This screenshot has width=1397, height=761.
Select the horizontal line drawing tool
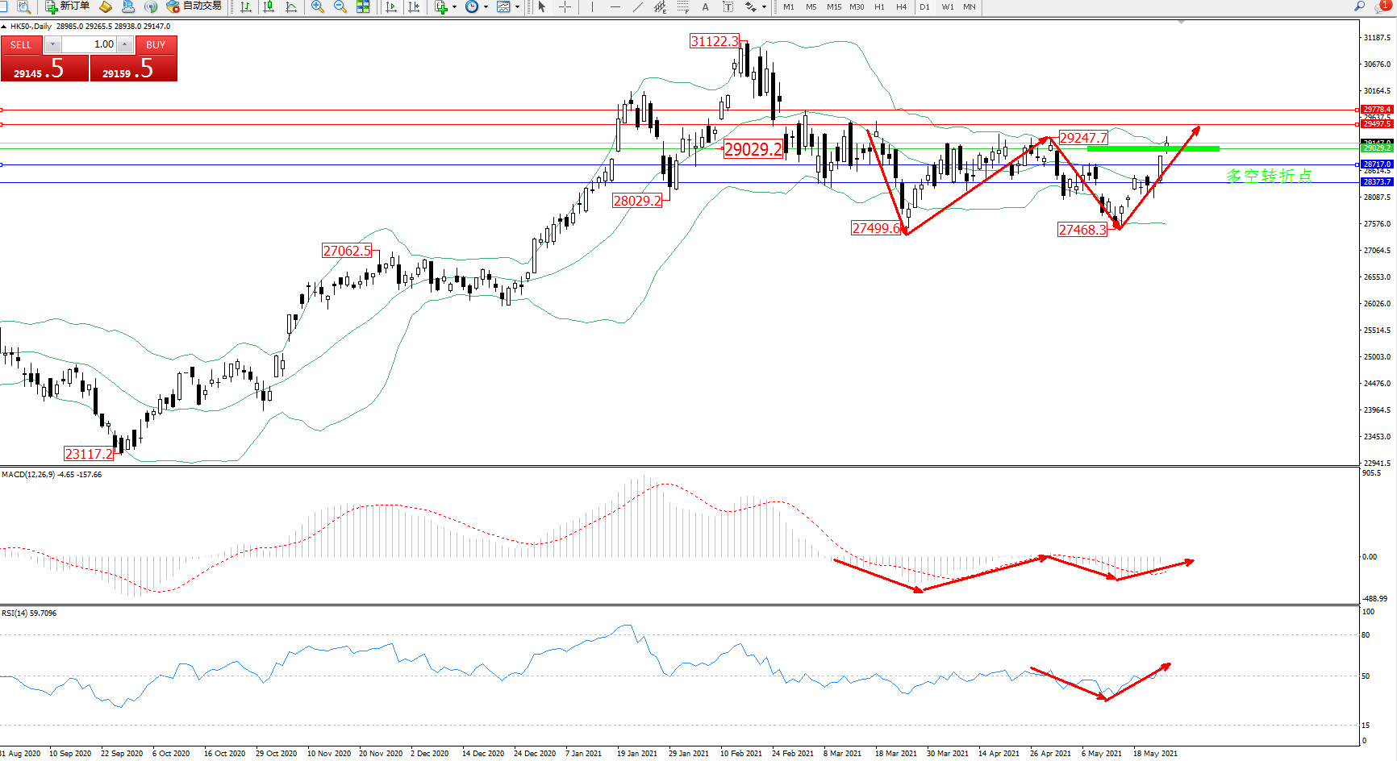615,6
